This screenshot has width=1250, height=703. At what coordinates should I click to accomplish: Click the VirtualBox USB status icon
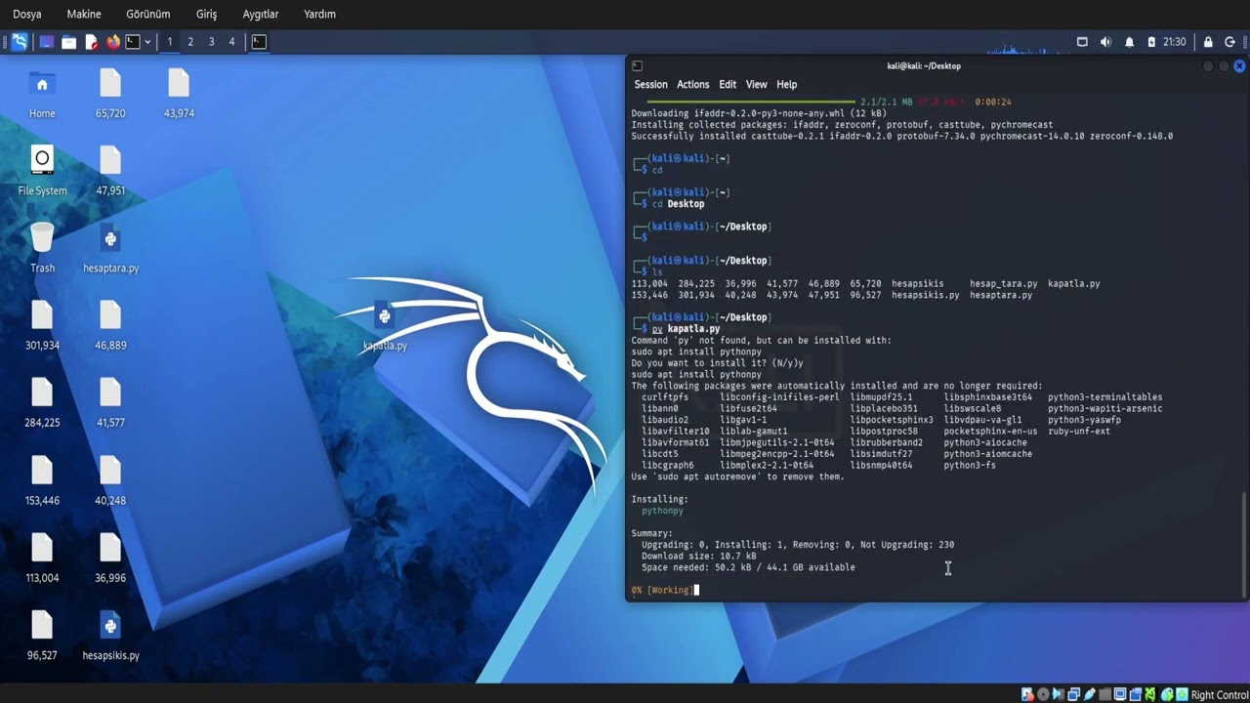pyautogui.click(x=1090, y=694)
